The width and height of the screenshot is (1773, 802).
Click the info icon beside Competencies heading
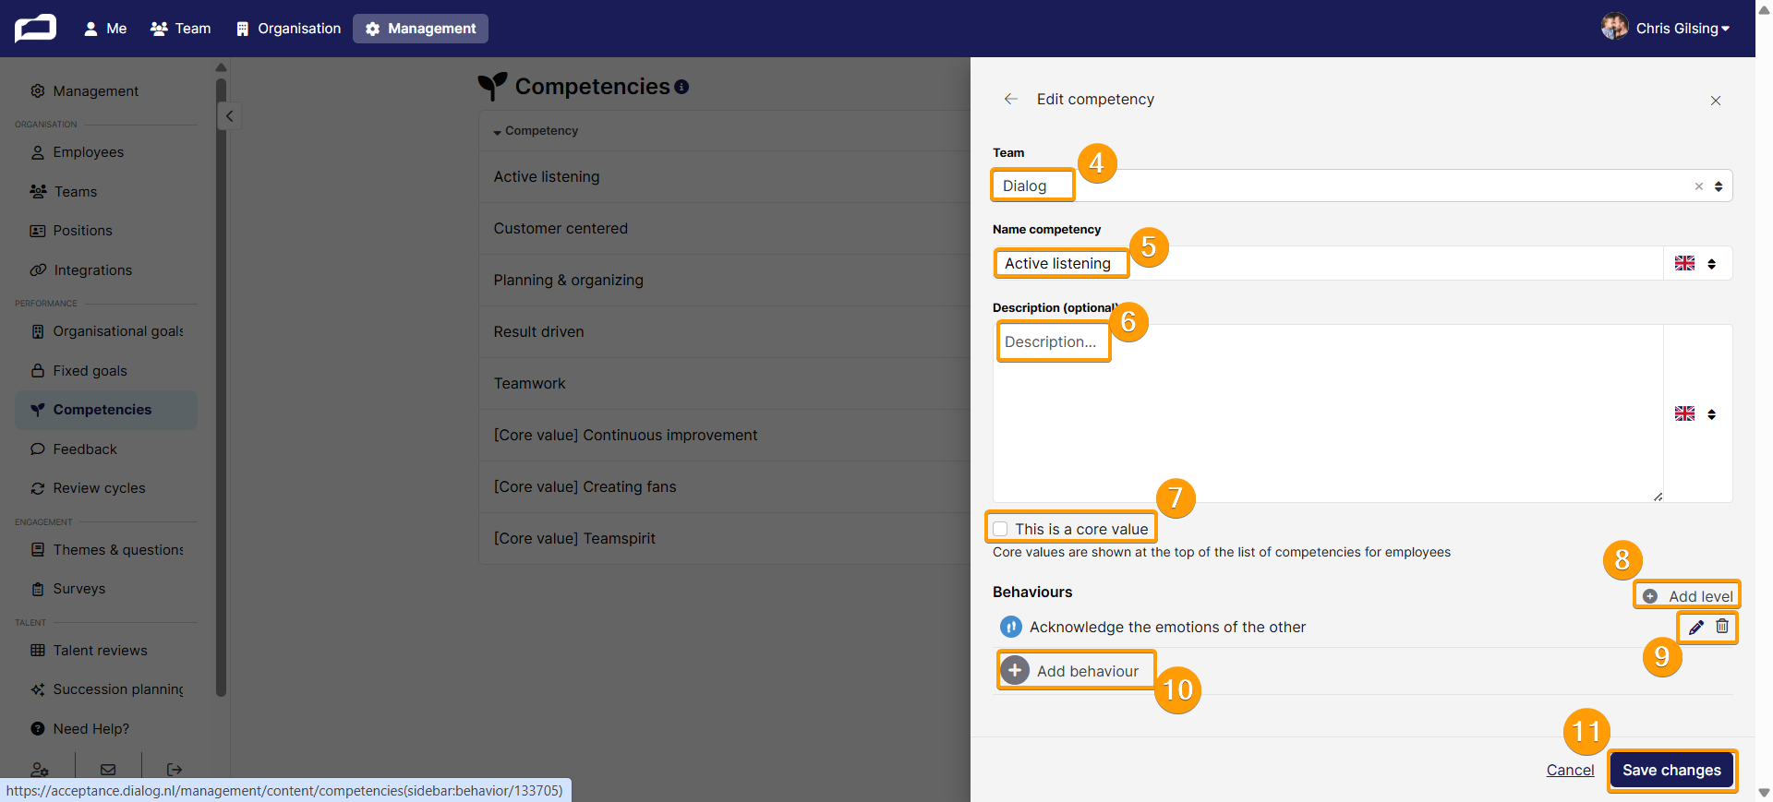[681, 87]
